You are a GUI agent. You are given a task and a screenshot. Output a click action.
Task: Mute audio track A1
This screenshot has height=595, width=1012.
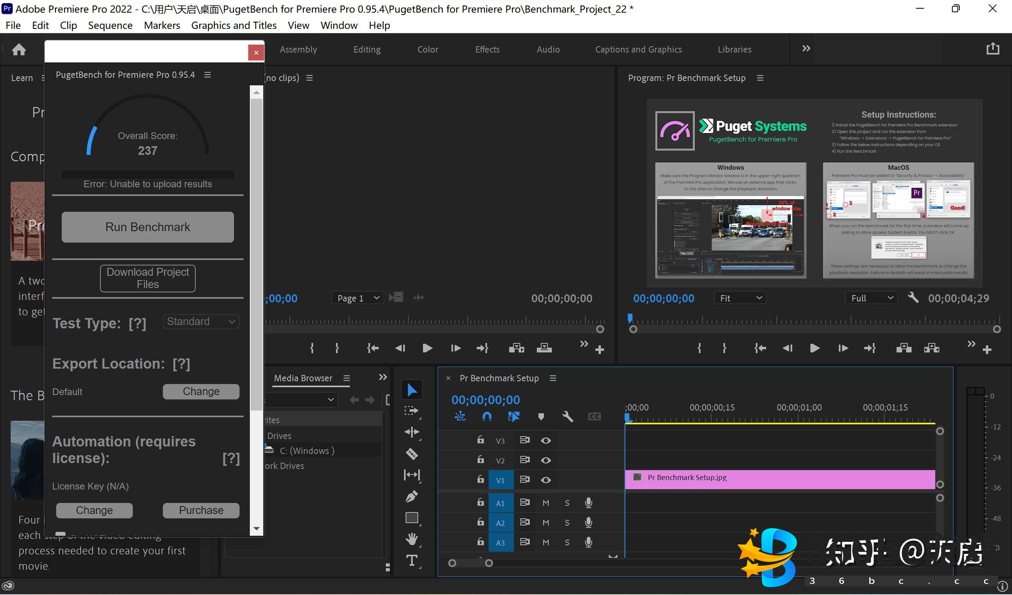point(546,503)
